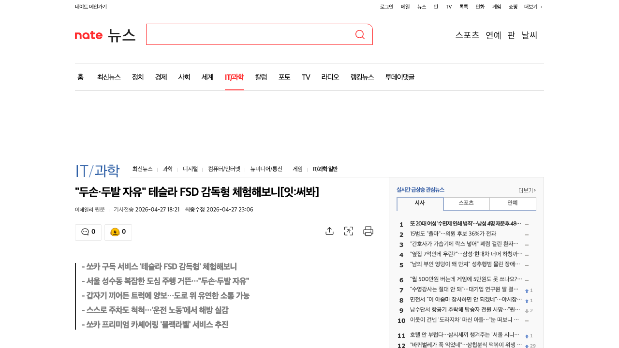This screenshot has height=348, width=619.
Task: Open rank 8 story '면전서 이 아줌마'
Action: click(x=466, y=300)
